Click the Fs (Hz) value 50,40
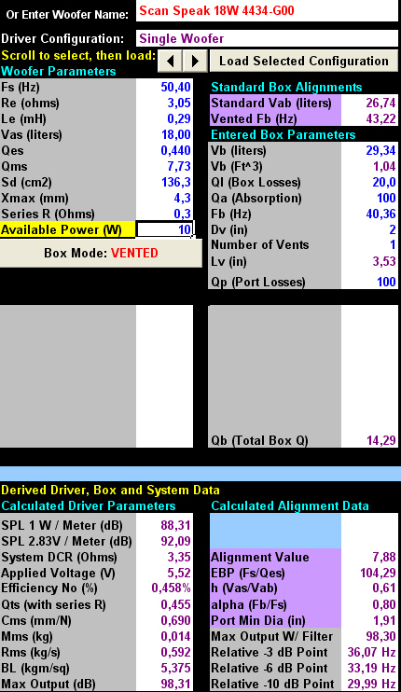401x692 pixels. pyautogui.click(x=175, y=87)
